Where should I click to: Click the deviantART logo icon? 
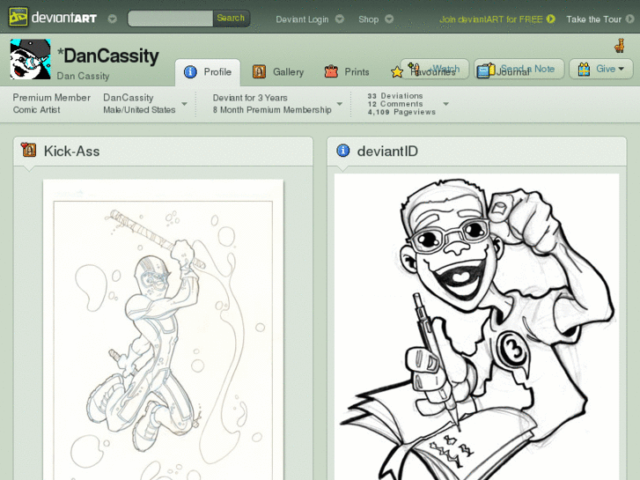click(18, 17)
